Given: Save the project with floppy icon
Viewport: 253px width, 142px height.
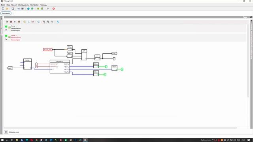Looking at the screenshot, I should click(13, 9).
